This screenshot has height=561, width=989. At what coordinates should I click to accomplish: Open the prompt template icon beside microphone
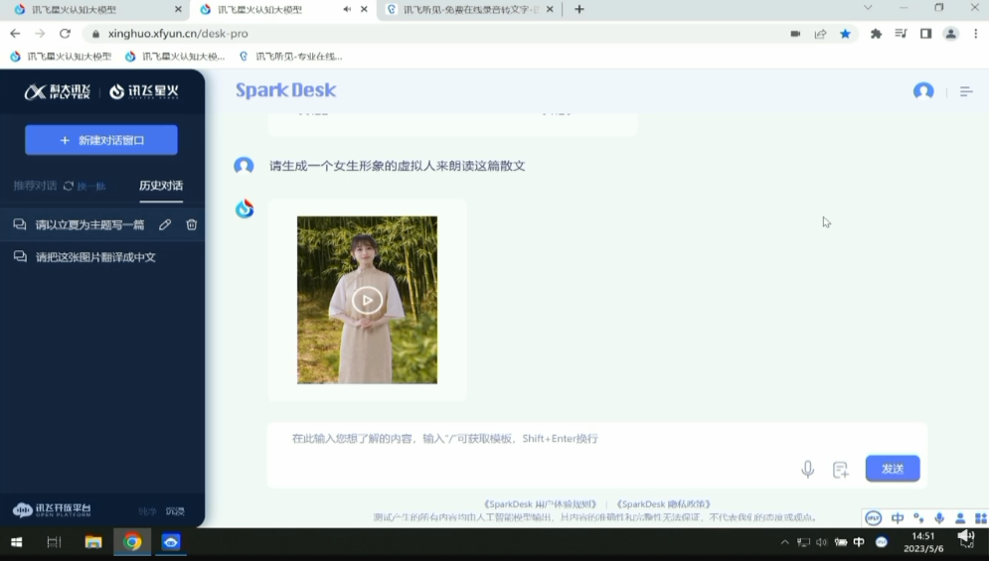[841, 470]
